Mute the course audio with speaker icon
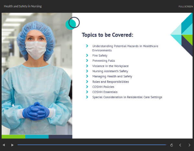 [4, 145]
